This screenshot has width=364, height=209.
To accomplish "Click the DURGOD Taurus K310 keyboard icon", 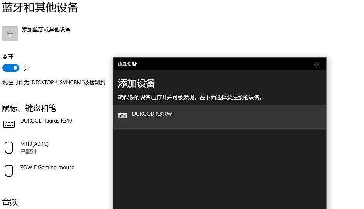I will [x=9, y=124].
